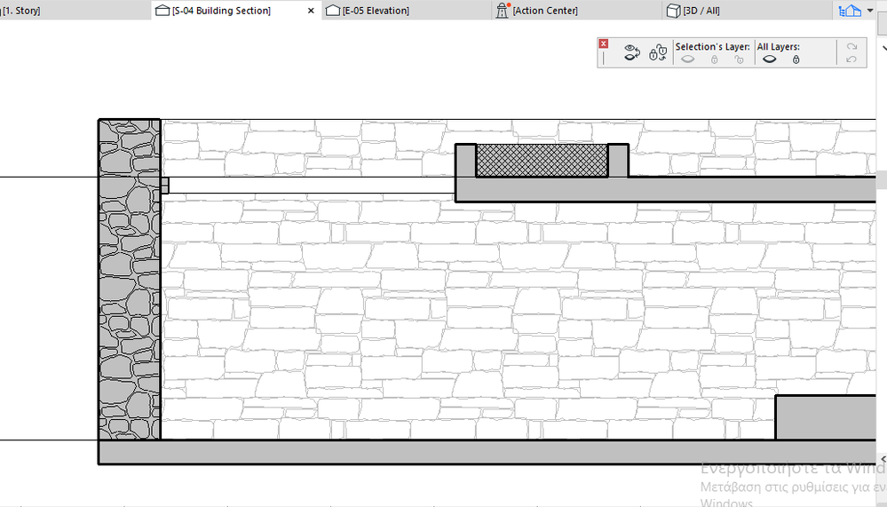
Task: Expand the tab overview dropdown arrow
Action: pos(870,10)
